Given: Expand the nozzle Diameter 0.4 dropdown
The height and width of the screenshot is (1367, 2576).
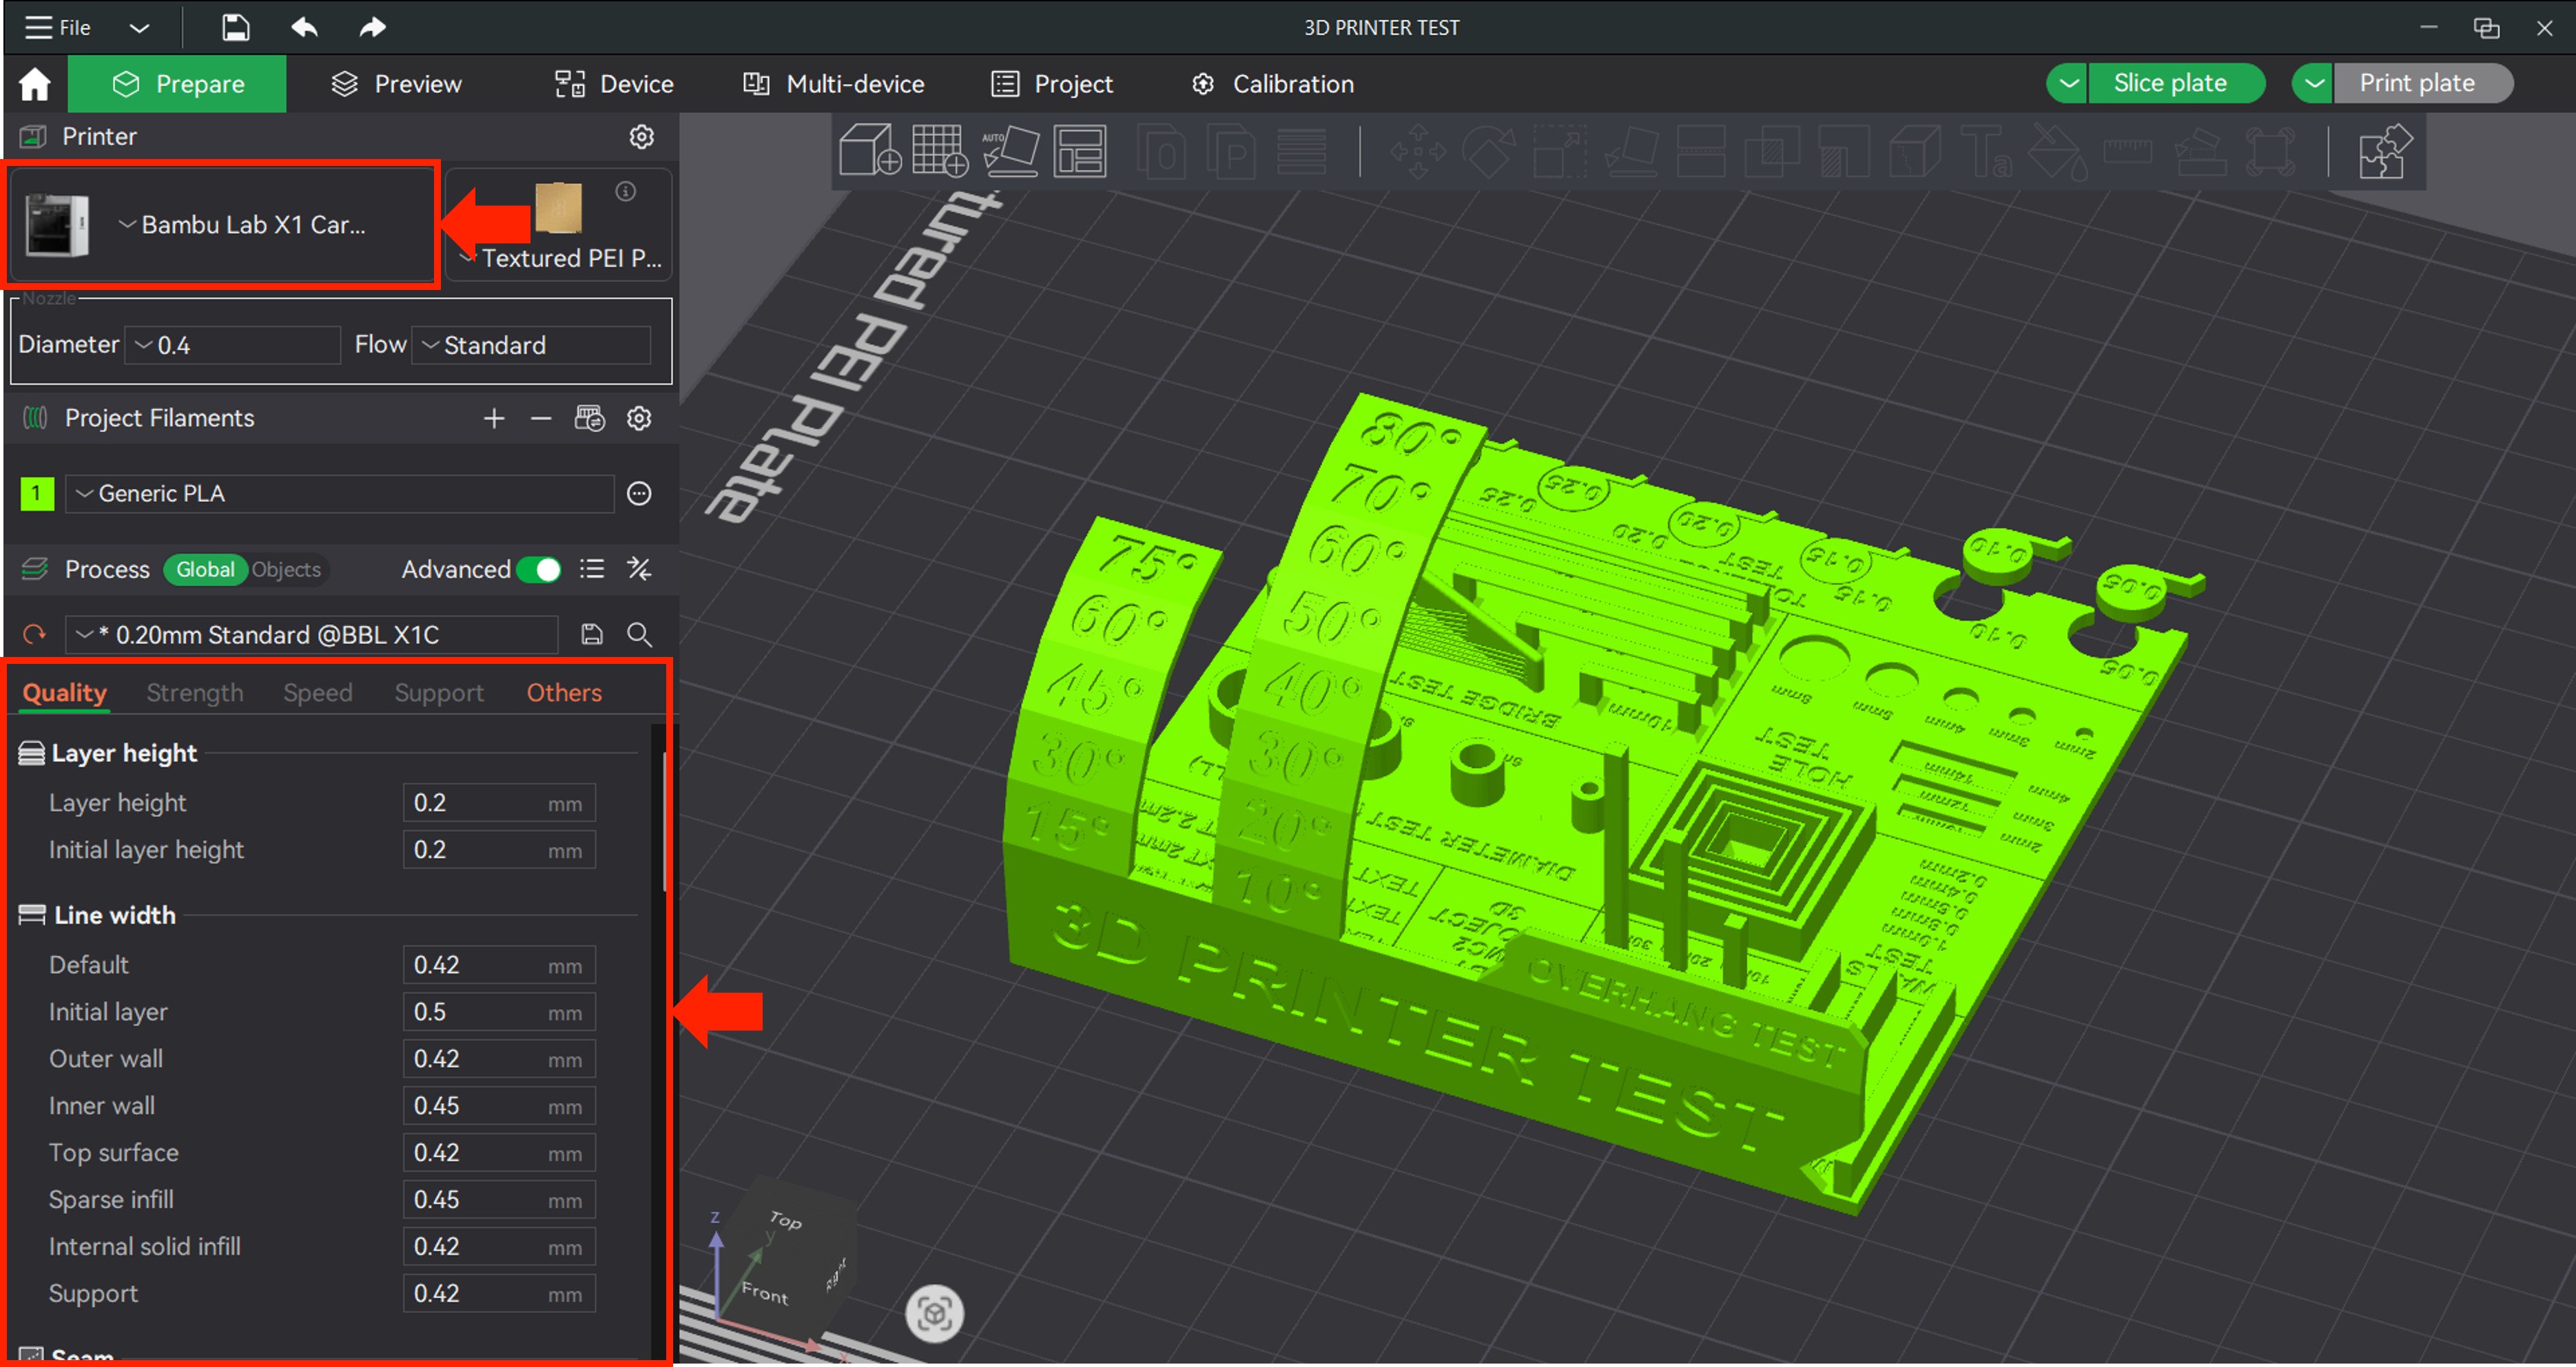Looking at the screenshot, I should 232,346.
